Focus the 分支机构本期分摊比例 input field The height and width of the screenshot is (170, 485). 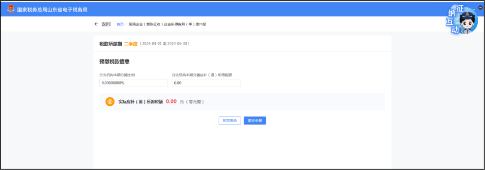click(134, 83)
